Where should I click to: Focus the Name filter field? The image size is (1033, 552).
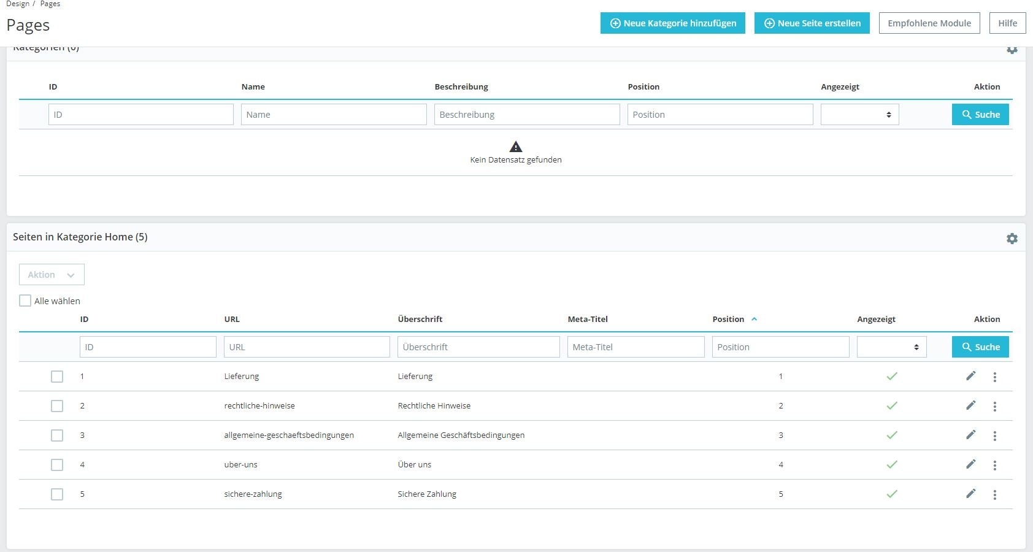point(334,115)
